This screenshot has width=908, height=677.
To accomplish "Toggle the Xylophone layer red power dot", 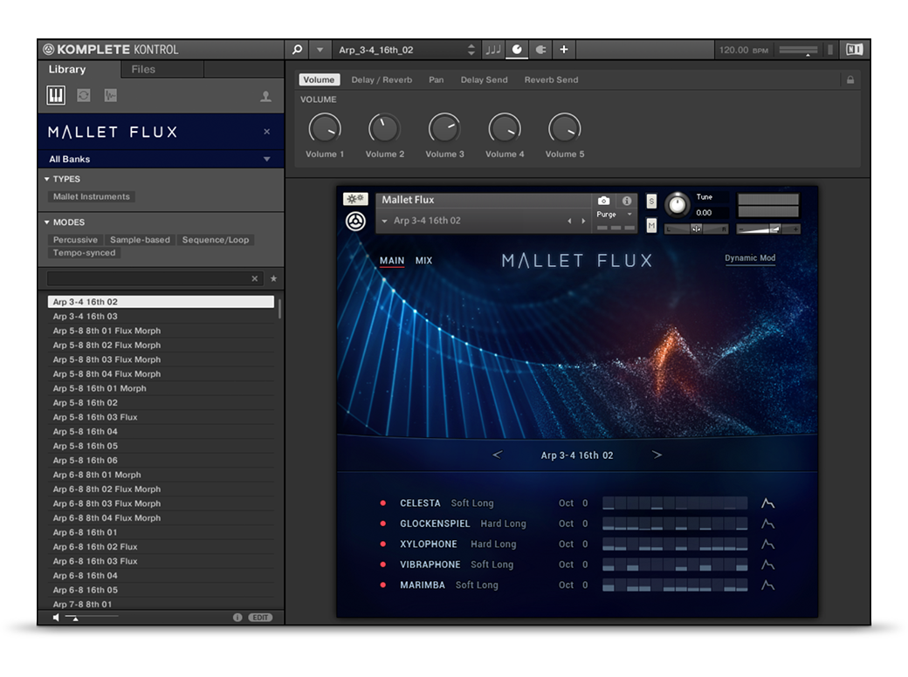I will pyautogui.click(x=382, y=544).
